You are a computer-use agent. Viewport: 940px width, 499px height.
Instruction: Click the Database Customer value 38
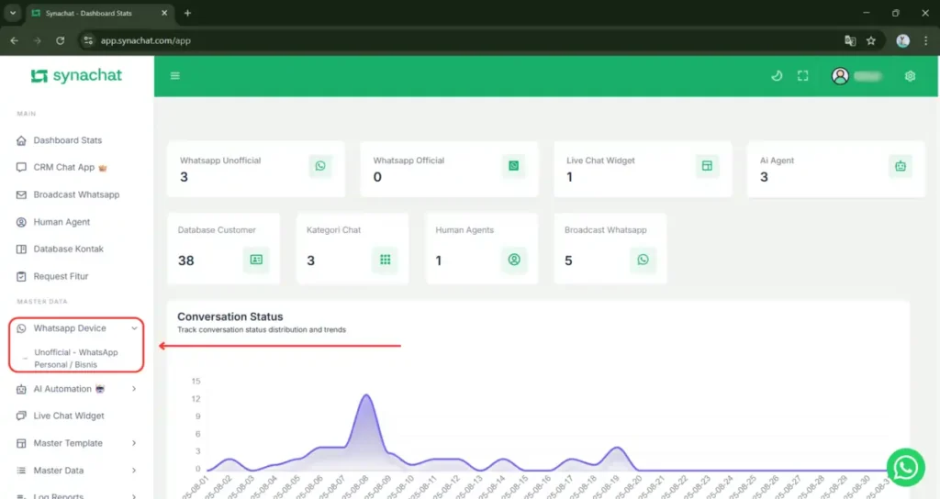pos(185,261)
